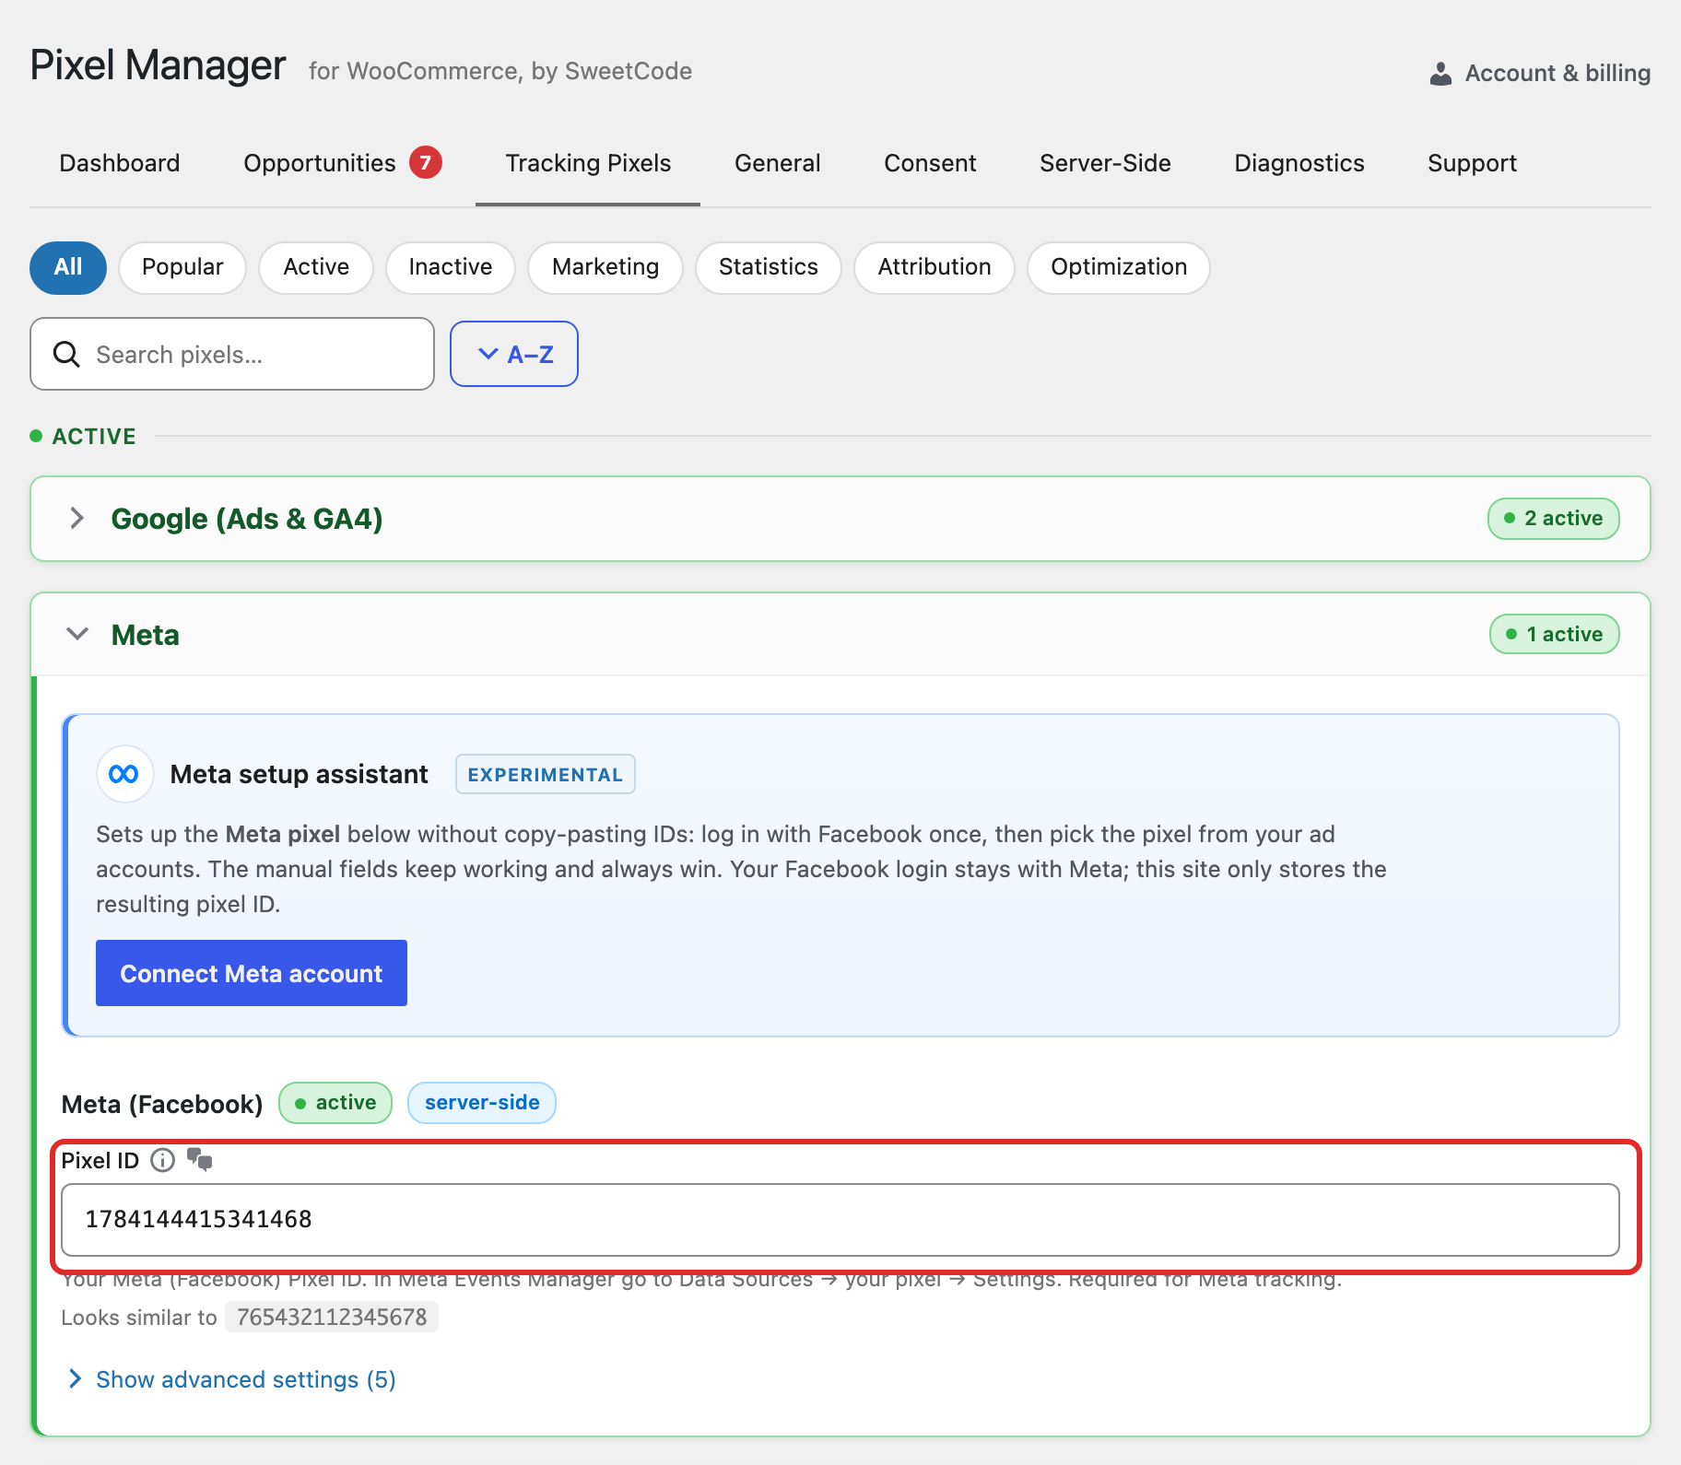Click the EXPERIMENTAL label badge
The width and height of the screenshot is (1681, 1465).
point(546,774)
